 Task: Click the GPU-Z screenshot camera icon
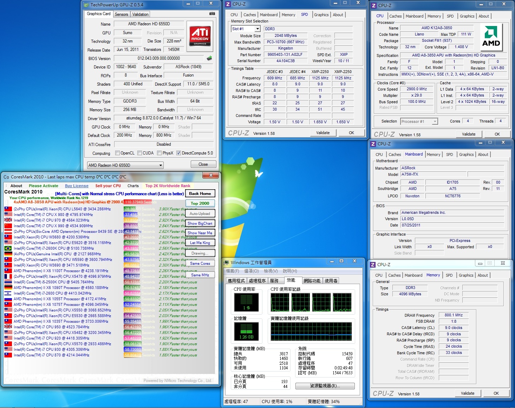pyautogui.click(x=212, y=14)
